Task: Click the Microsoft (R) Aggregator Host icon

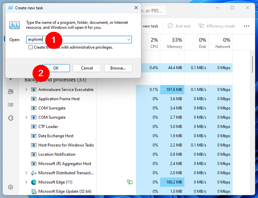Action: [34, 164]
